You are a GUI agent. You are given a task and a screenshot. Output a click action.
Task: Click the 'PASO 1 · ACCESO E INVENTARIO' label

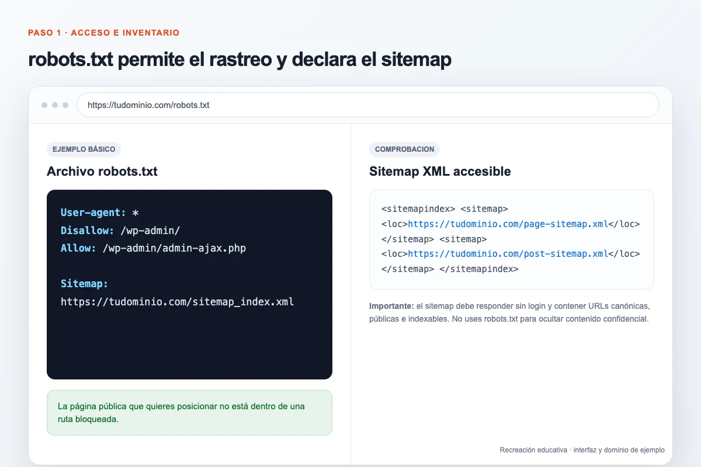pyautogui.click(x=103, y=33)
